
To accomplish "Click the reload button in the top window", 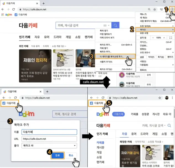I will (x=14, y=9).
